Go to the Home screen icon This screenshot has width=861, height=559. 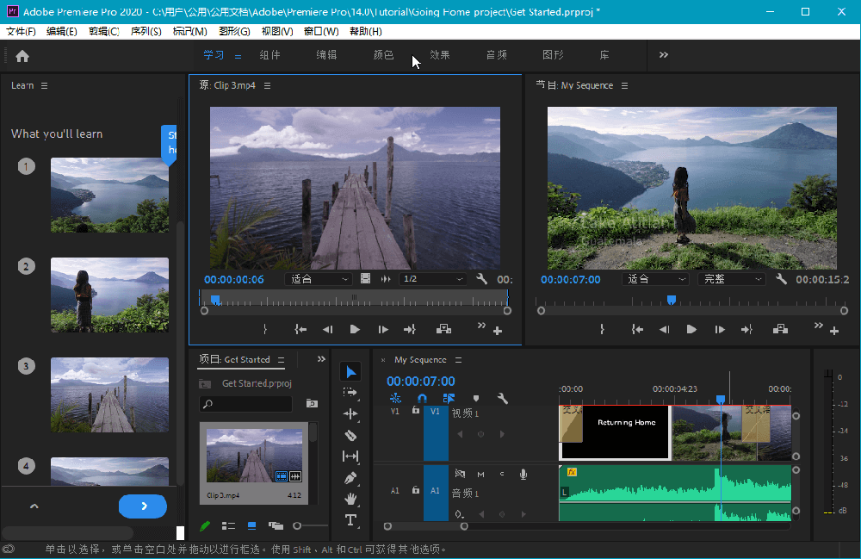(22, 56)
